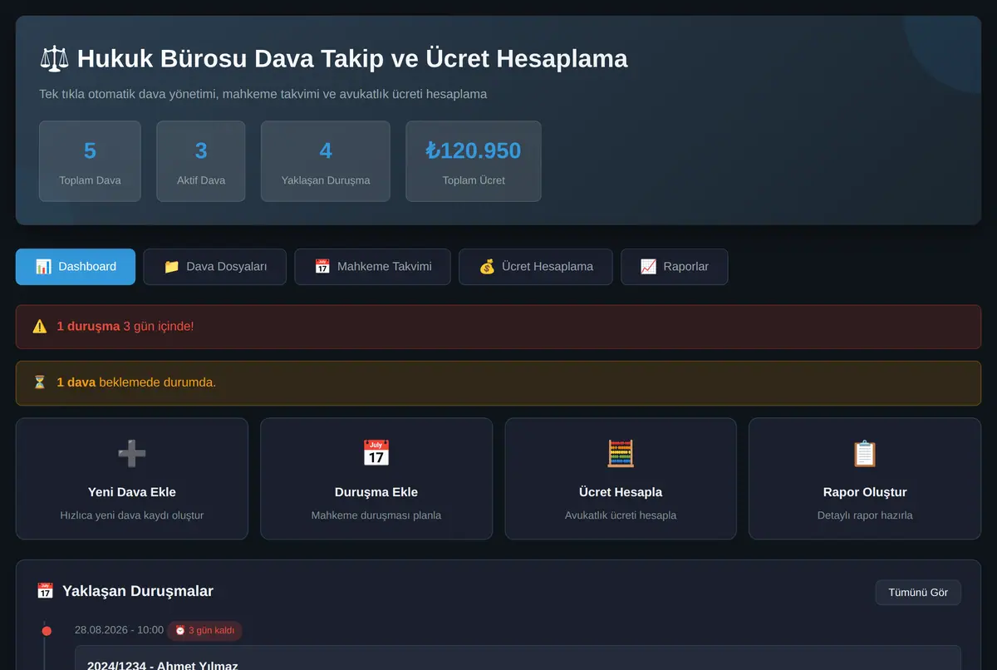Click the Toplam Ücret ₺120.950 stat card

click(x=474, y=161)
